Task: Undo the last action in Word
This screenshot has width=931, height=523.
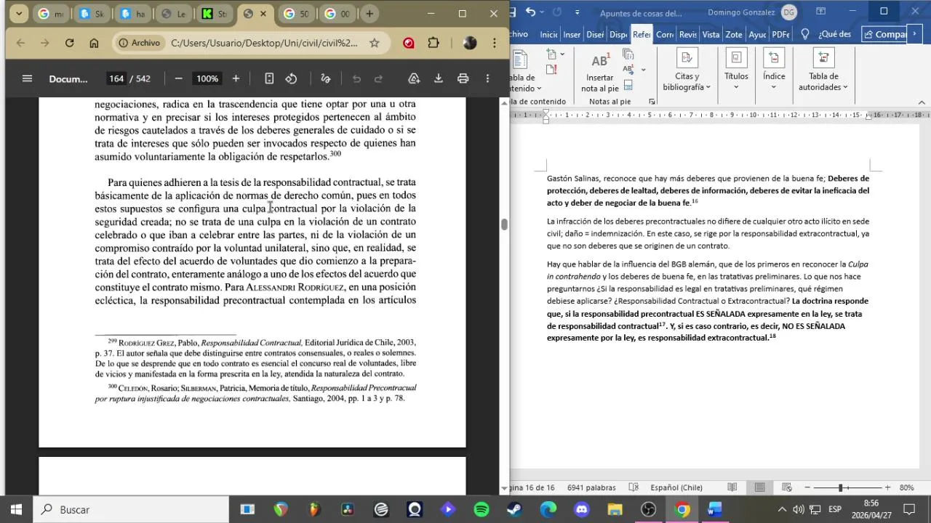Action: pyautogui.click(x=531, y=12)
